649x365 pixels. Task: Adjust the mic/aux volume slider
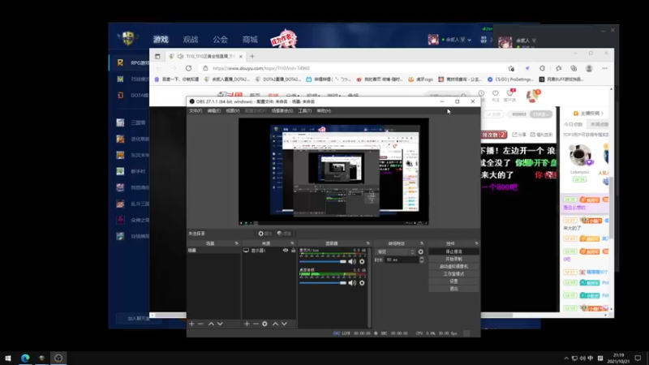323,261
